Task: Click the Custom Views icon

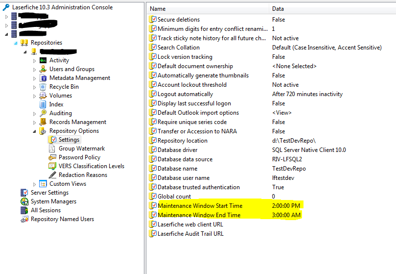Action: coord(43,184)
